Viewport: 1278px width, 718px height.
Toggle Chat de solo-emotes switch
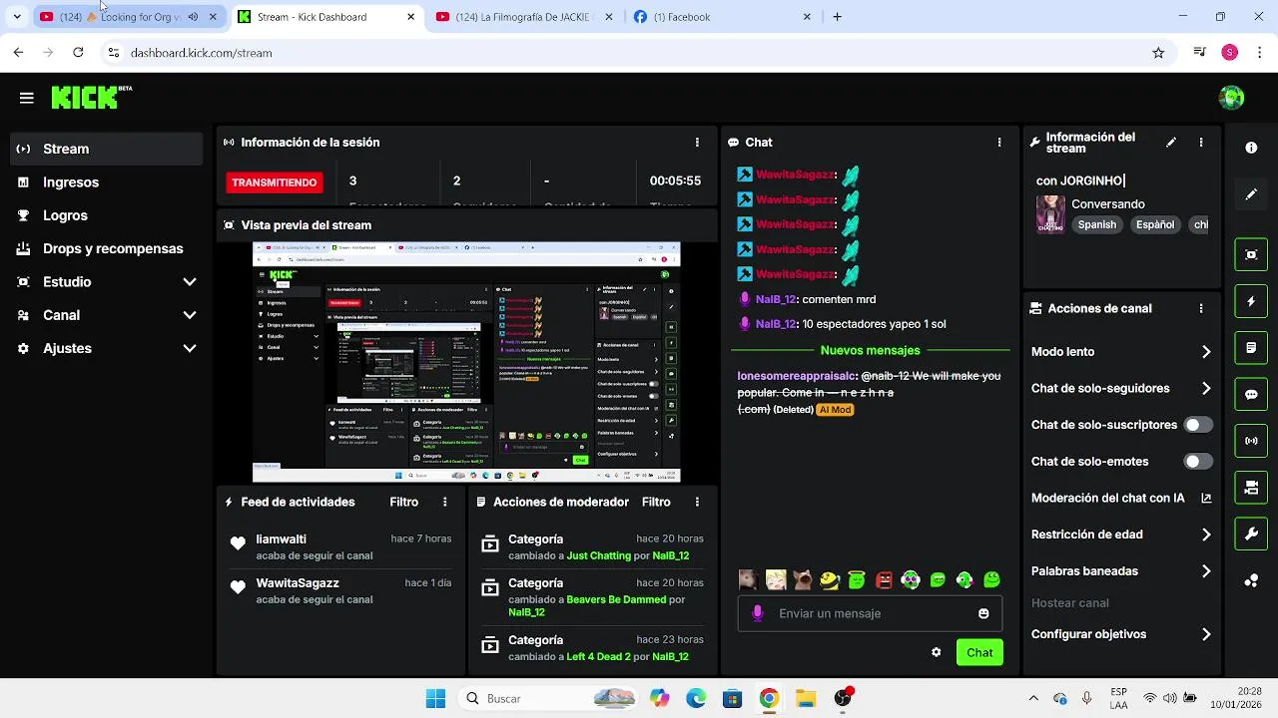click(x=1198, y=462)
